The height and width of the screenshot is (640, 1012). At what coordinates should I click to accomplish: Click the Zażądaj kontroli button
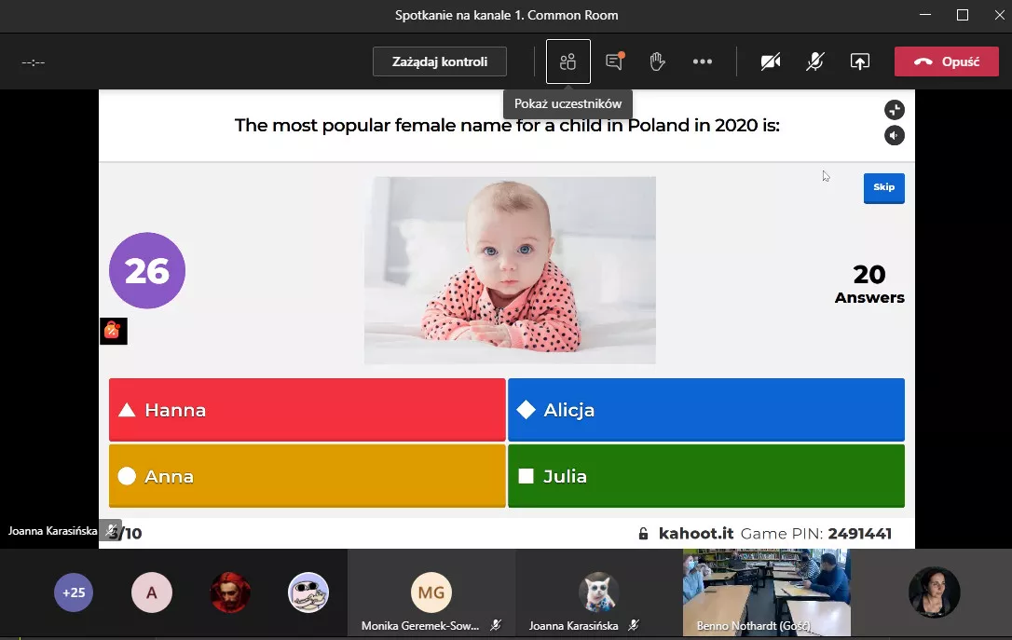pos(440,61)
